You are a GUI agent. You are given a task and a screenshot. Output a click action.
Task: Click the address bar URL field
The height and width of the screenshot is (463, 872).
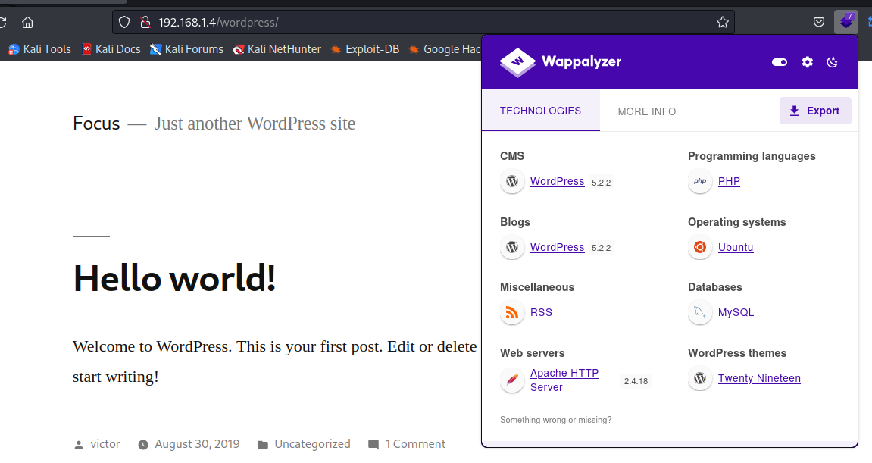pos(423,22)
